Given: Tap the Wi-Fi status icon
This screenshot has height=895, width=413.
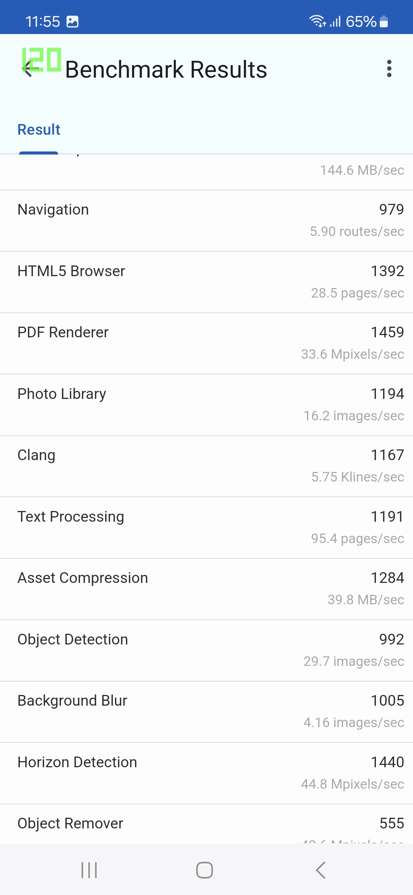Looking at the screenshot, I should pyautogui.click(x=317, y=21).
